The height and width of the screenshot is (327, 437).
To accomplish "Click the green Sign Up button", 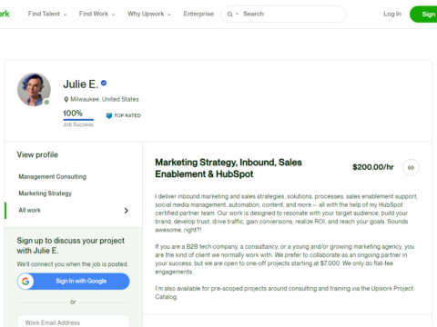I will (423, 15).
